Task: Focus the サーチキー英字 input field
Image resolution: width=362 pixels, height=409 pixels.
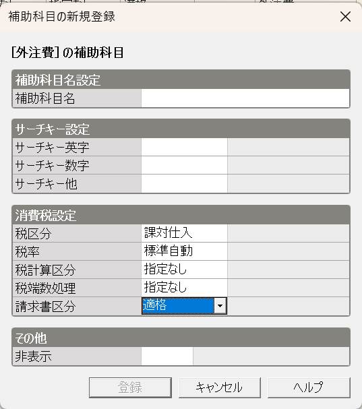Action: (184, 147)
